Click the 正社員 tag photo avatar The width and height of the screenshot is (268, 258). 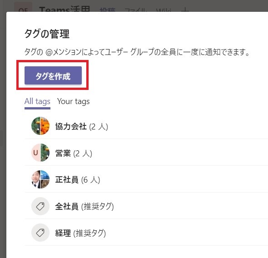click(40, 179)
